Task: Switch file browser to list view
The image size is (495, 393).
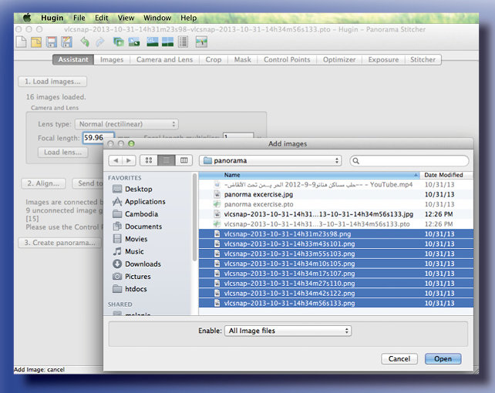Action: coord(167,160)
